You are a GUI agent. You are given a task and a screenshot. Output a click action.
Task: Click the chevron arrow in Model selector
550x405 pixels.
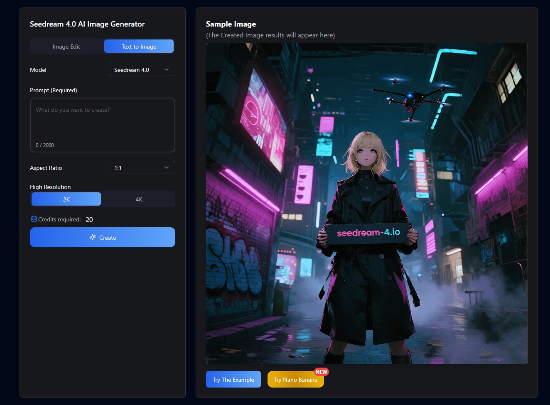pyautogui.click(x=167, y=69)
